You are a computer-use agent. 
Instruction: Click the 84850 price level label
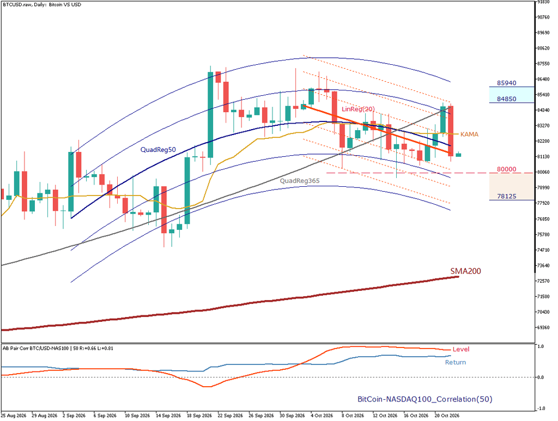click(506, 99)
